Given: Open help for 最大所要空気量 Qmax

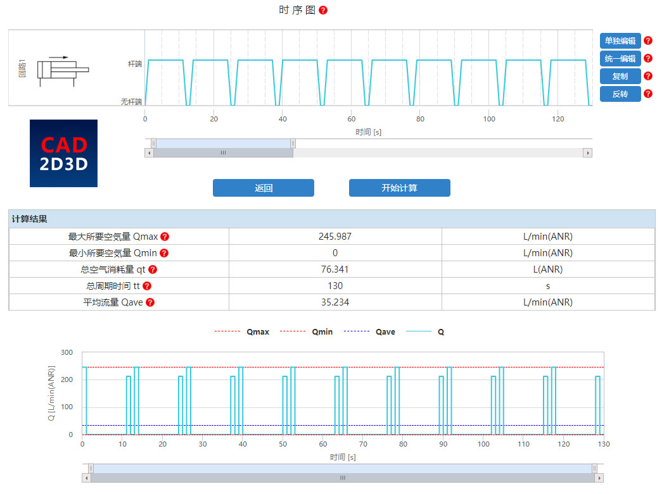Looking at the screenshot, I should point(165,237).
